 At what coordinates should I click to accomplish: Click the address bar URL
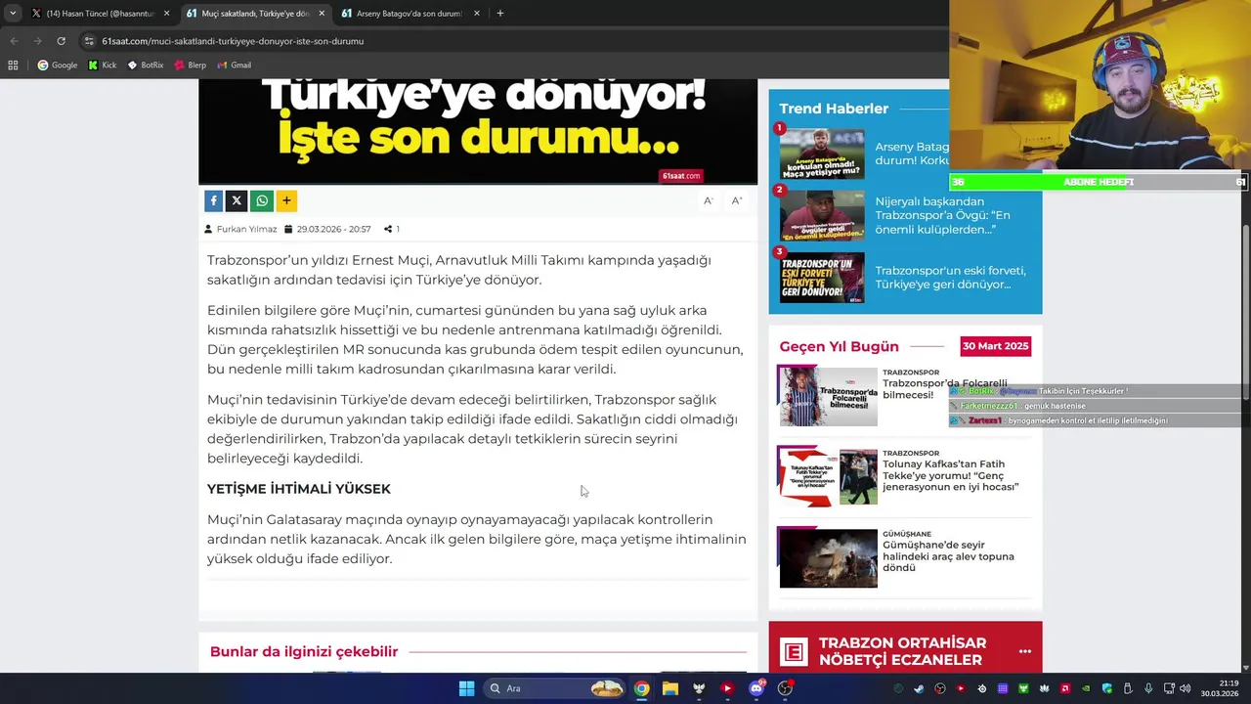pos(233,41)
